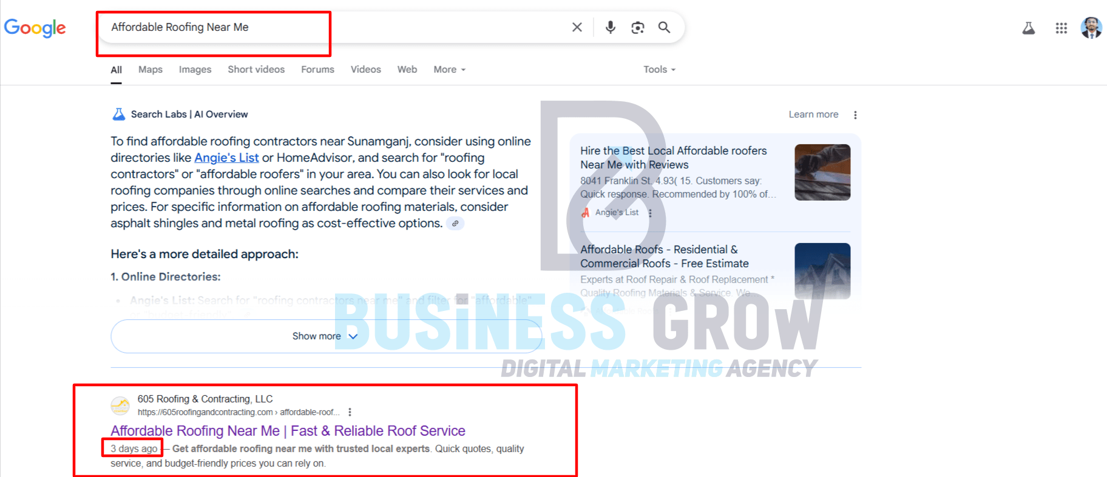1107x477 pixels.
Task: Click the Google logo
Action: 35,28
